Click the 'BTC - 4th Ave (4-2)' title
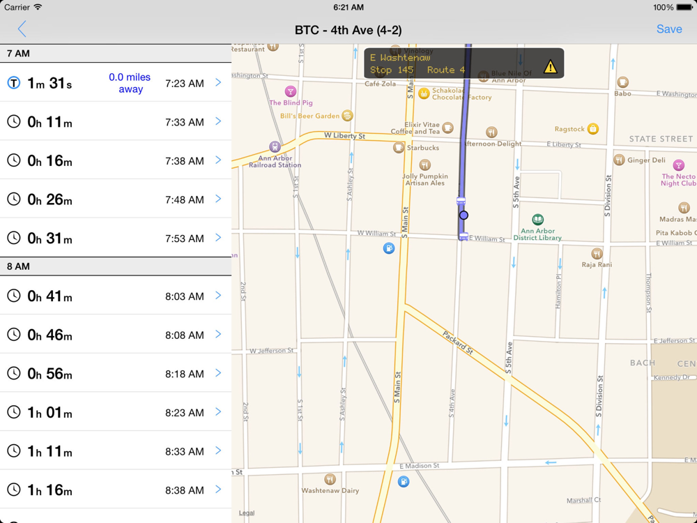 [348, 30]
